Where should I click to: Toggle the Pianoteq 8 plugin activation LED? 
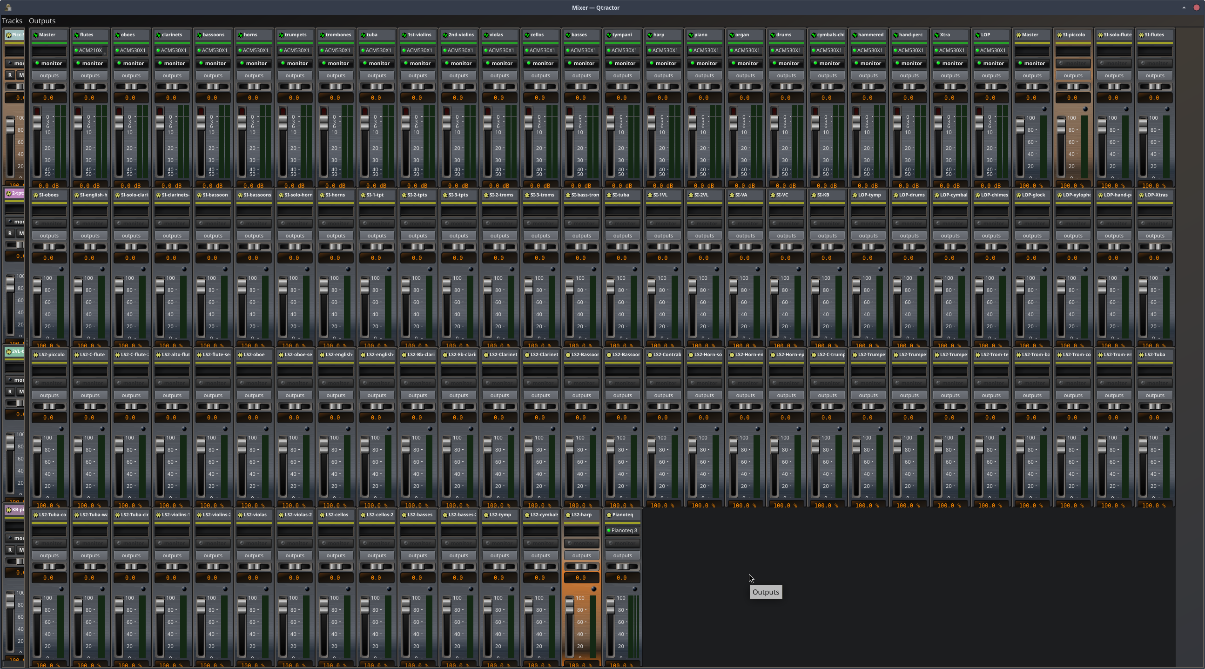(609, 531)
